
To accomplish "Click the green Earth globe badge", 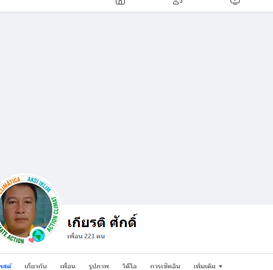I will pyautogui.click(x=38, y=235).
